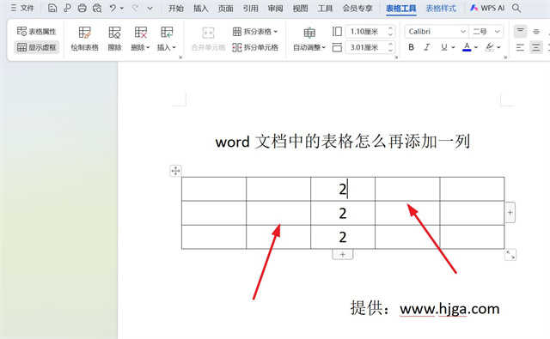Click the save document icon
Image resolution: width=550 pixels, height=339 pixels.
[x=52, y=8]
